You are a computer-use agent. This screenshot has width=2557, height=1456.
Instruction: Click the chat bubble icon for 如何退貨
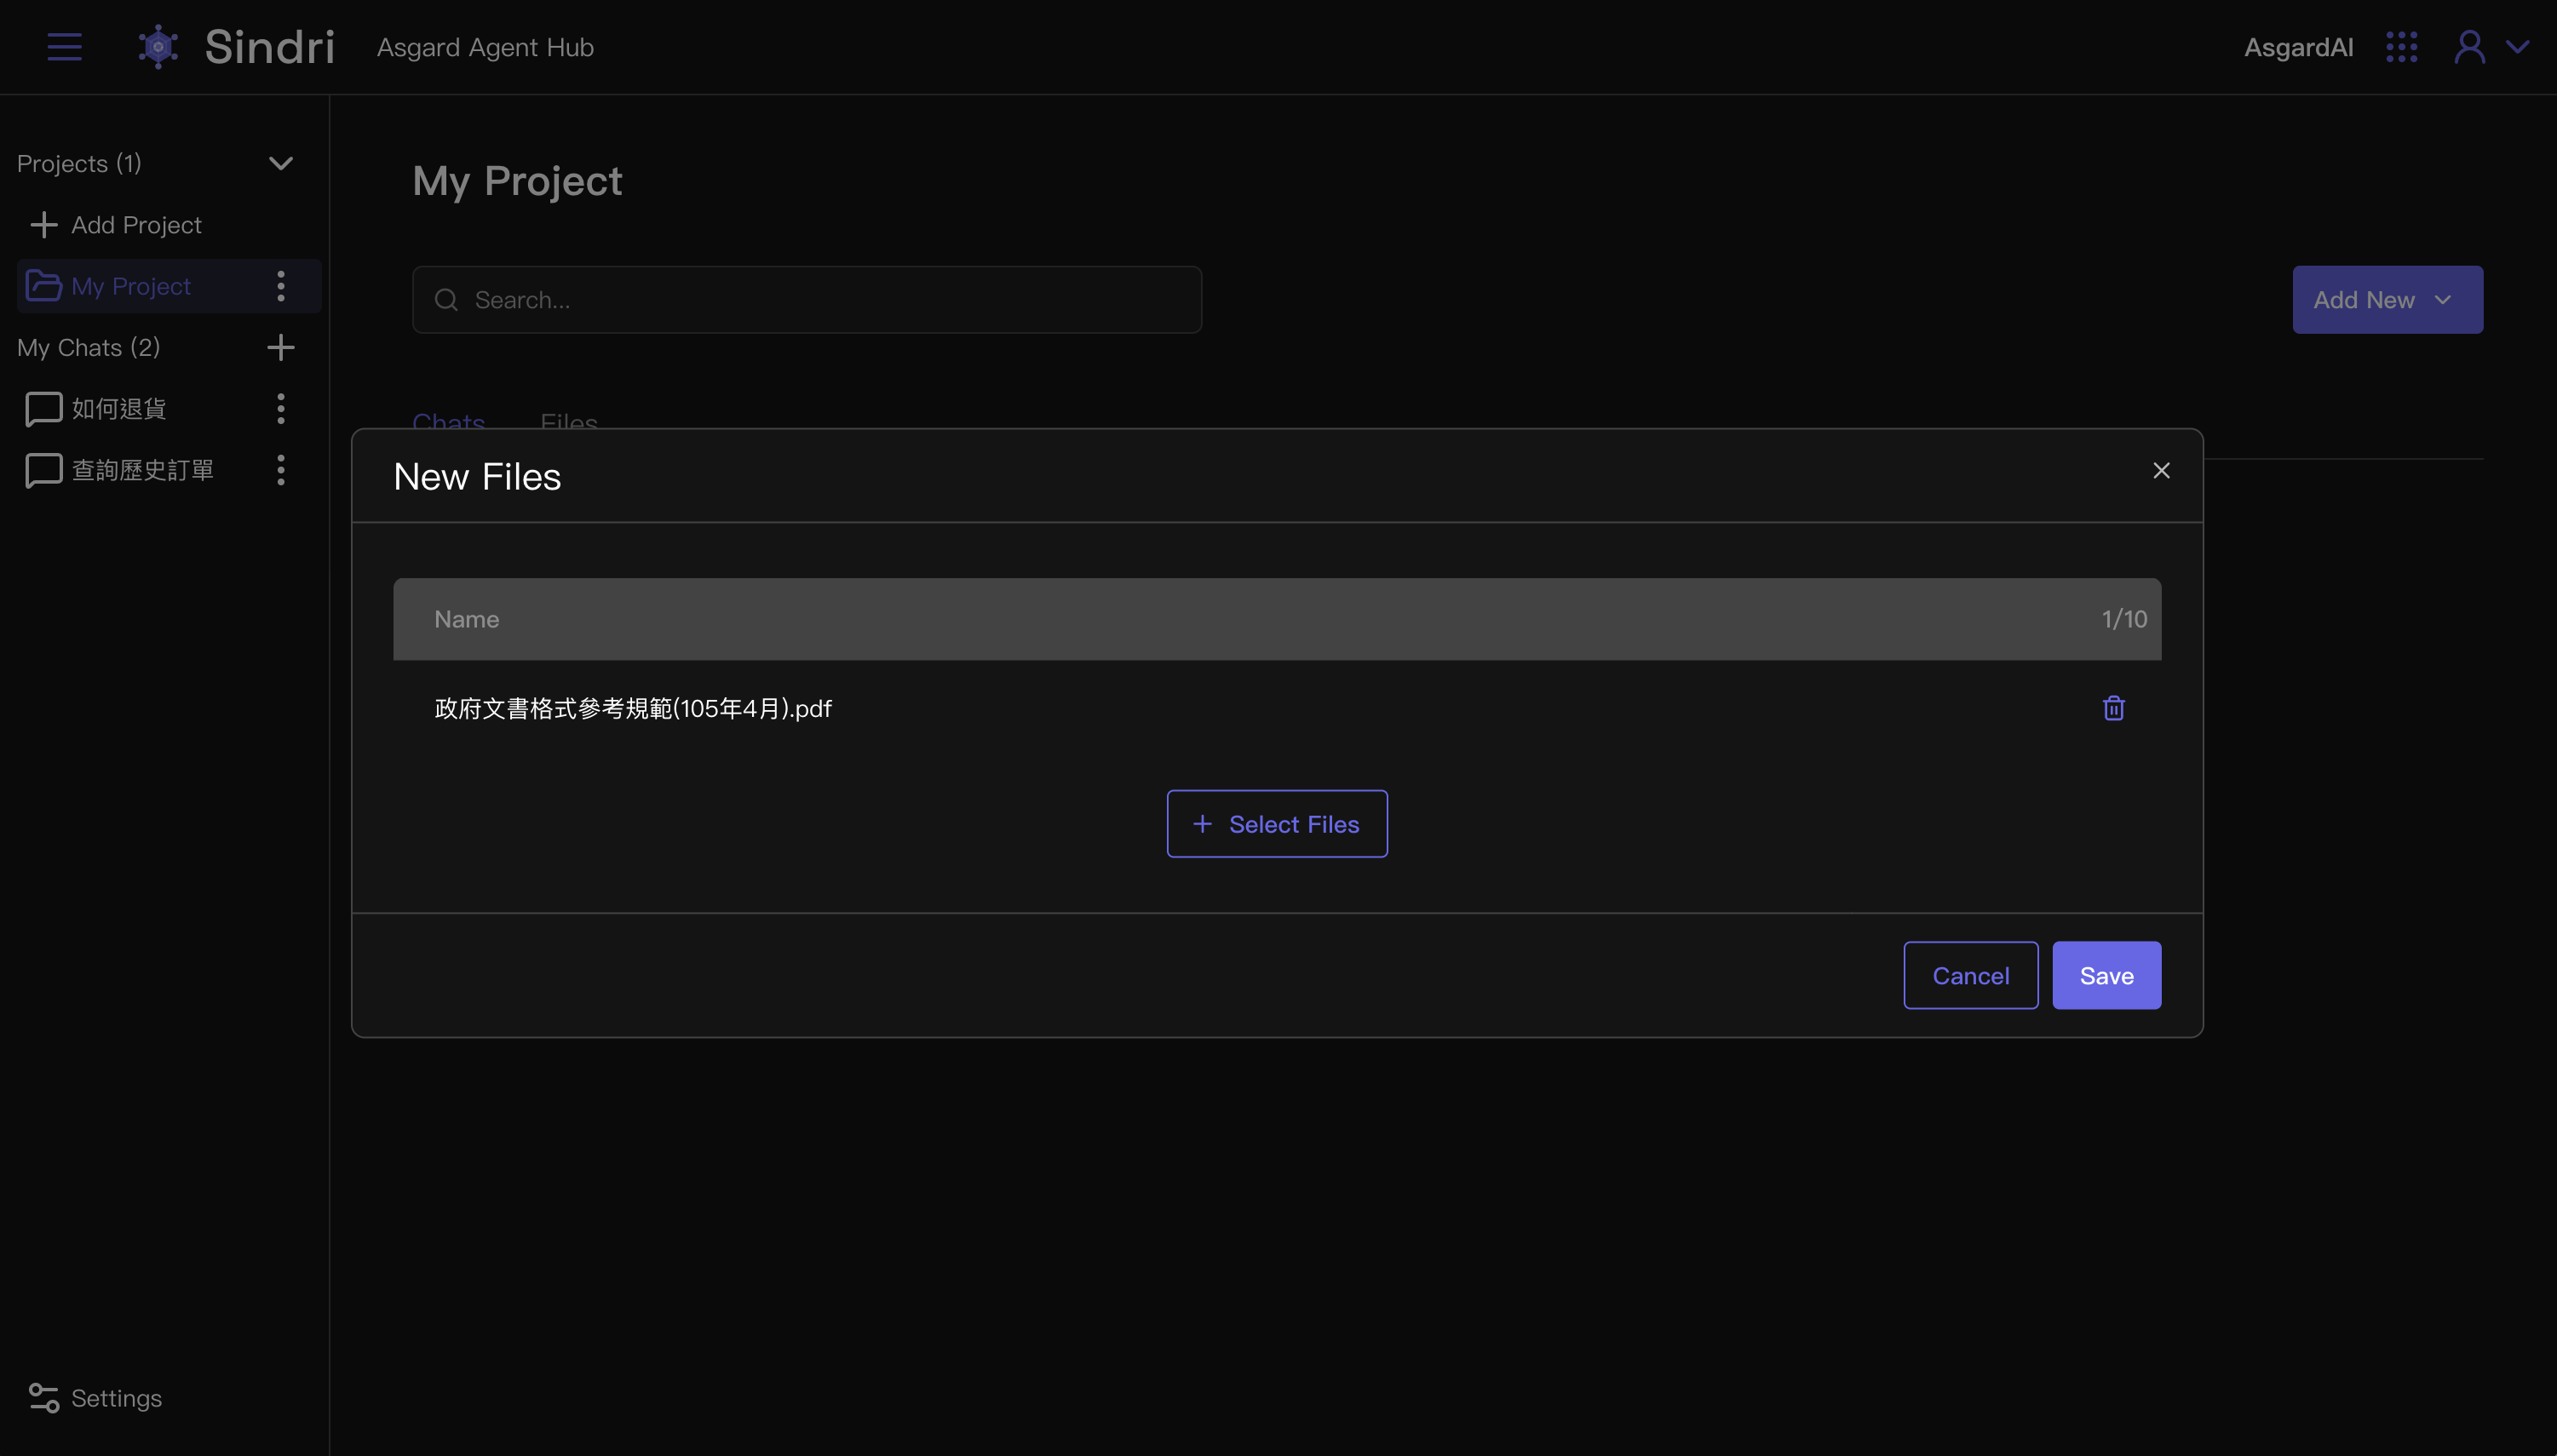tap(44, 408)
